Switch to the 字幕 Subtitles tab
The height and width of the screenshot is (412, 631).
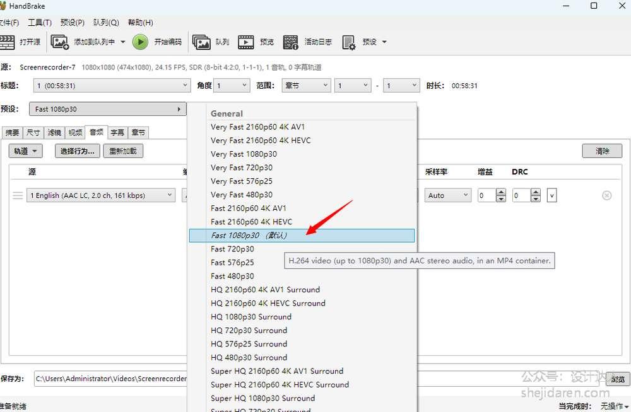[x=117, y=133]
